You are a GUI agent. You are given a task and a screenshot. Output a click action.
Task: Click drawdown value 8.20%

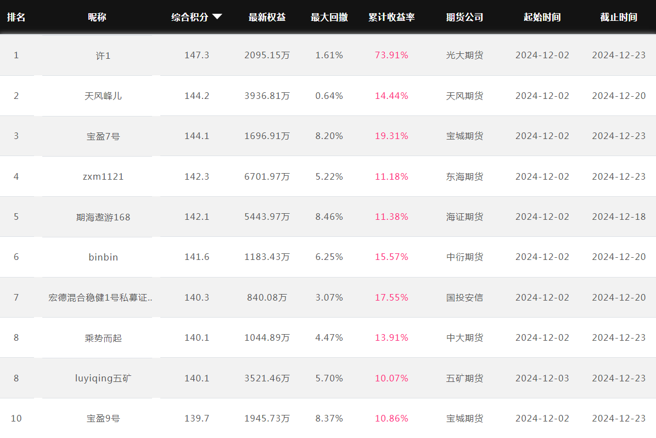click(x=329, y=136)
